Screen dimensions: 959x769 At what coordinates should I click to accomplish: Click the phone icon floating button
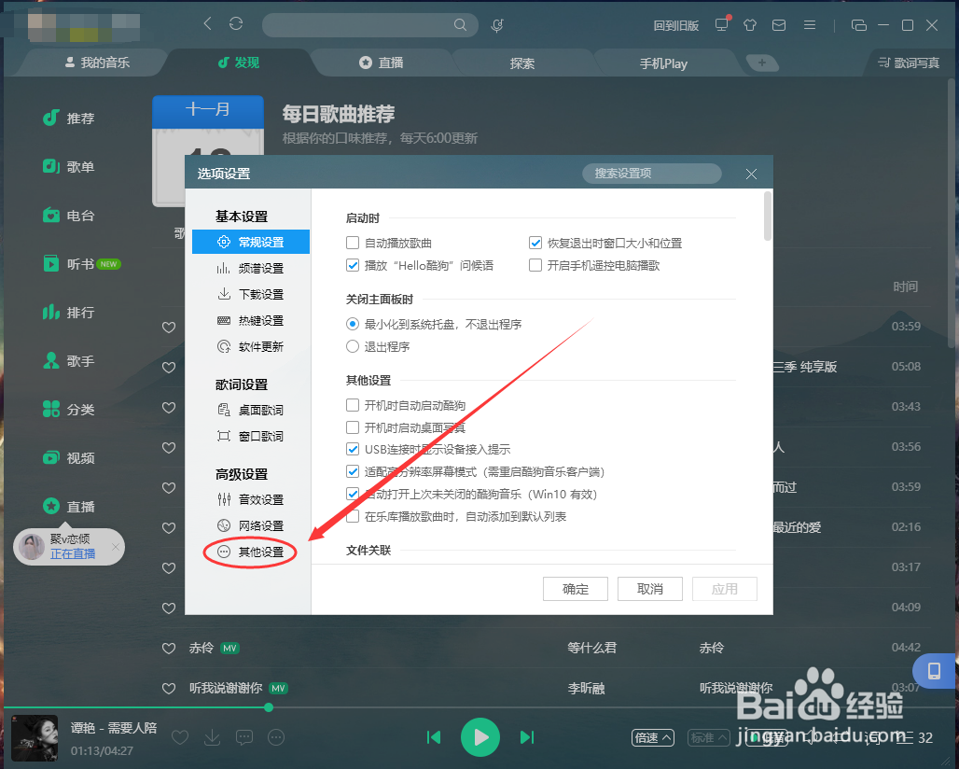coord(934,670)
